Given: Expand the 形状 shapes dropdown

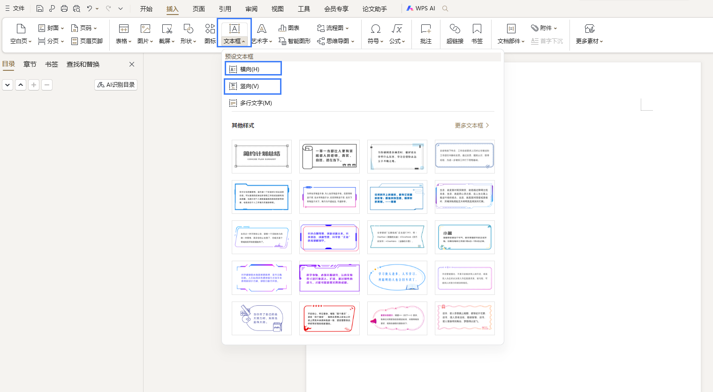Looking at the screenshot, I should [188, 41].
